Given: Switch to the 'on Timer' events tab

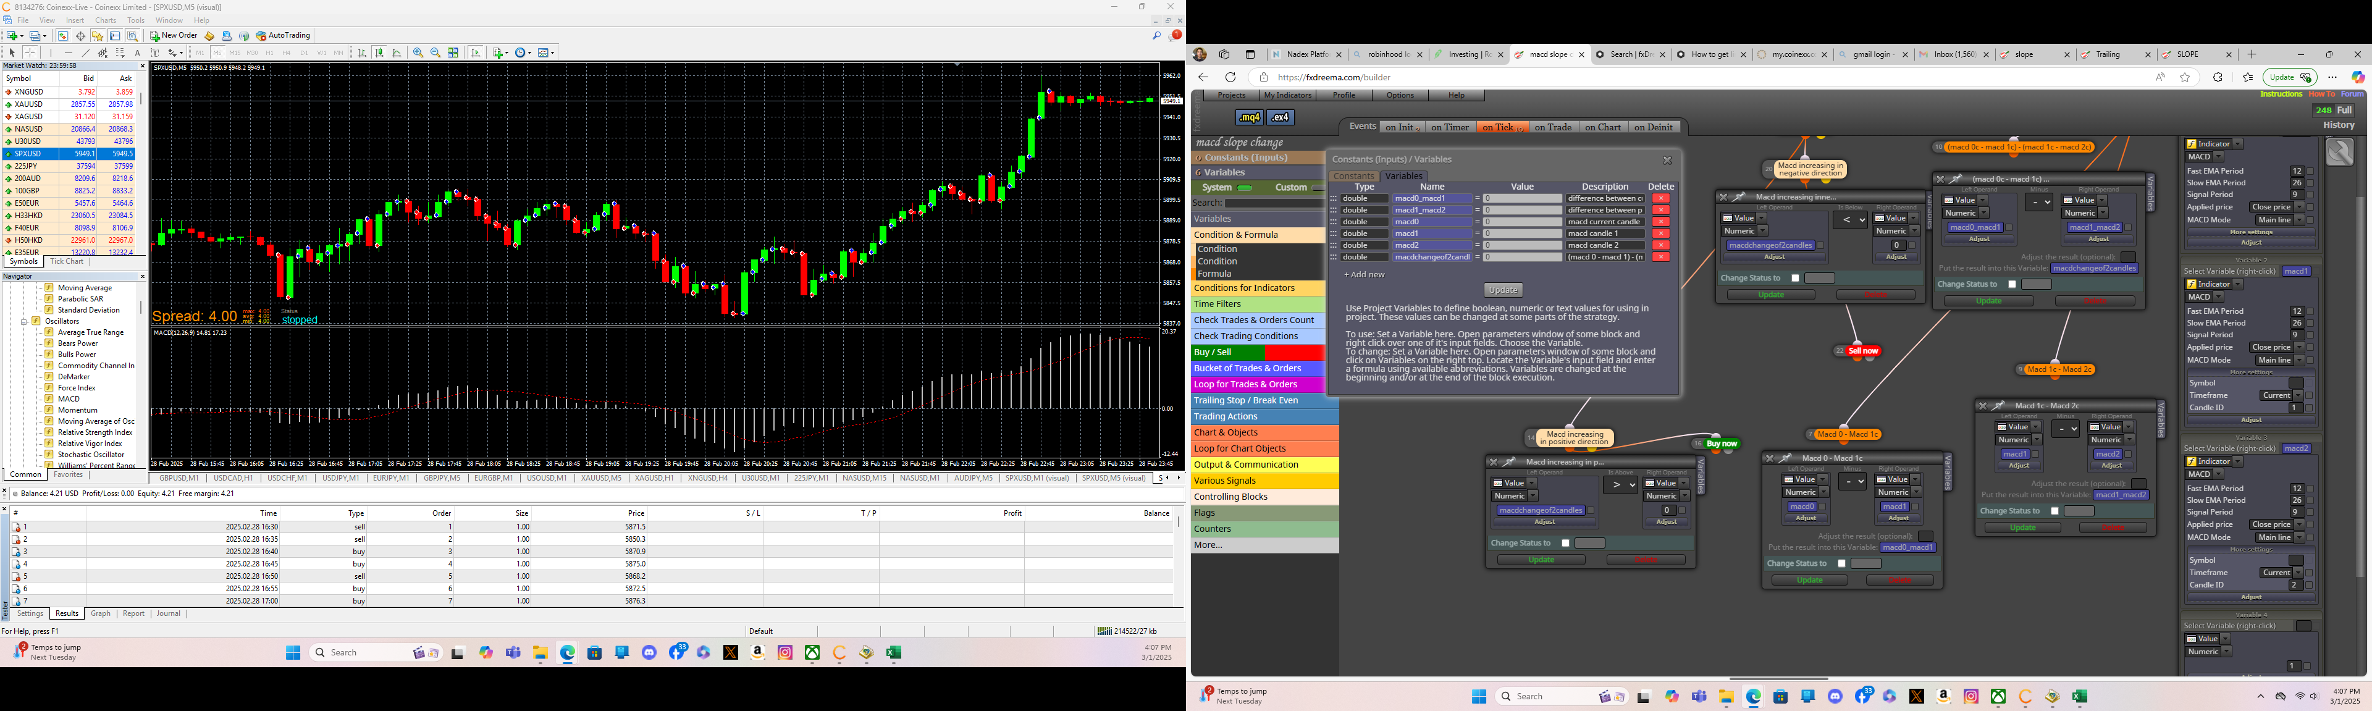Looking at the screenshot, I should pyautogui.click(x=1451, y=127).
